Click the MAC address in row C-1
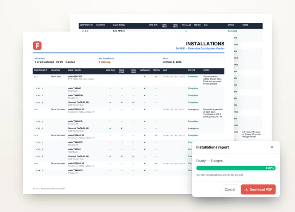 point(174,77)
